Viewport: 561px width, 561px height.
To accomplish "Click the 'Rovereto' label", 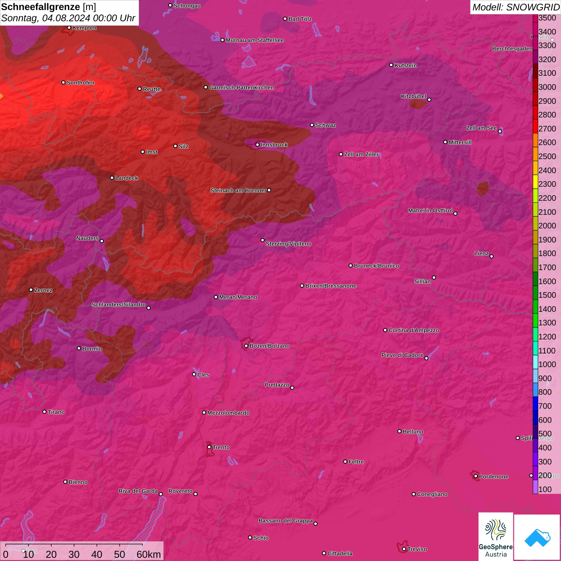I will tap(180, 491).
